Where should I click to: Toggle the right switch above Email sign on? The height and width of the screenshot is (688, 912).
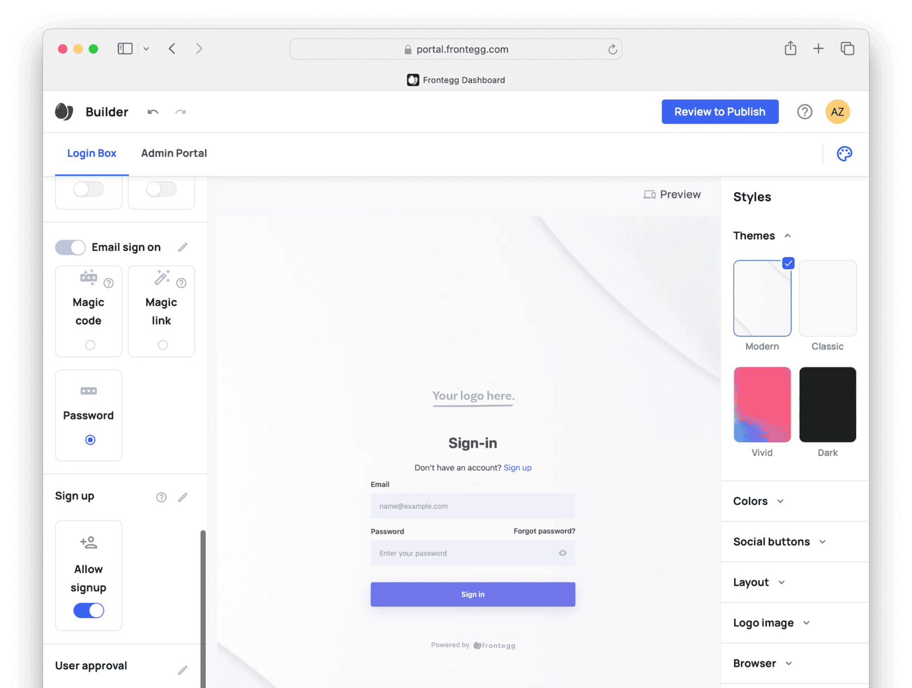click(161, 189)
